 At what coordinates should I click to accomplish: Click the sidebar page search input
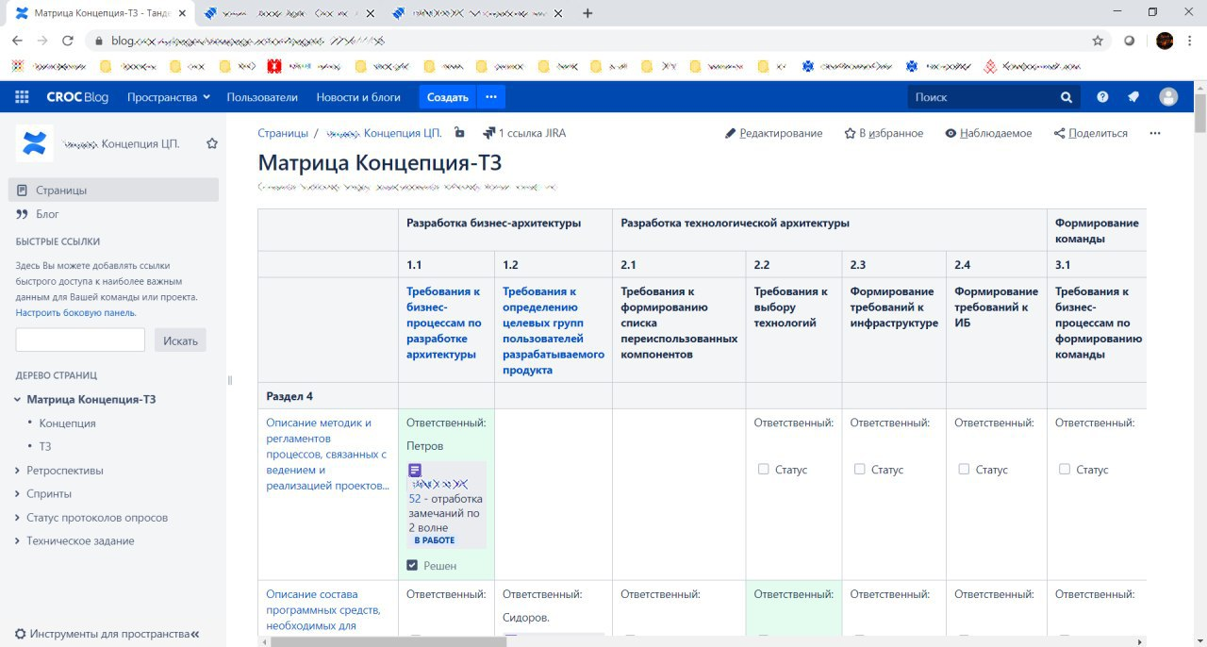(x=80, y=340)
